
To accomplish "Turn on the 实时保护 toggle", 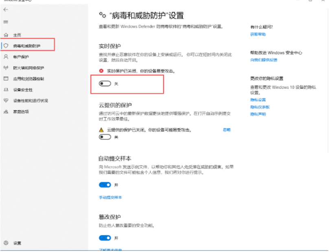I will [x=105, y=84].
